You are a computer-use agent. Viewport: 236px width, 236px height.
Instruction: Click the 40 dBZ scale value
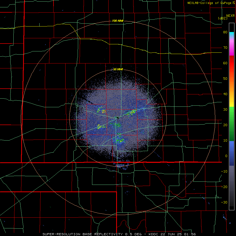click(225, 94)
